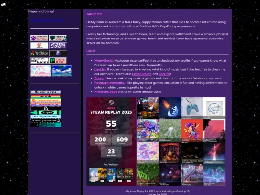The image size is (260, 195).
Task: Click the Game Boy Advance badge
Action: [x=58, y=46]
